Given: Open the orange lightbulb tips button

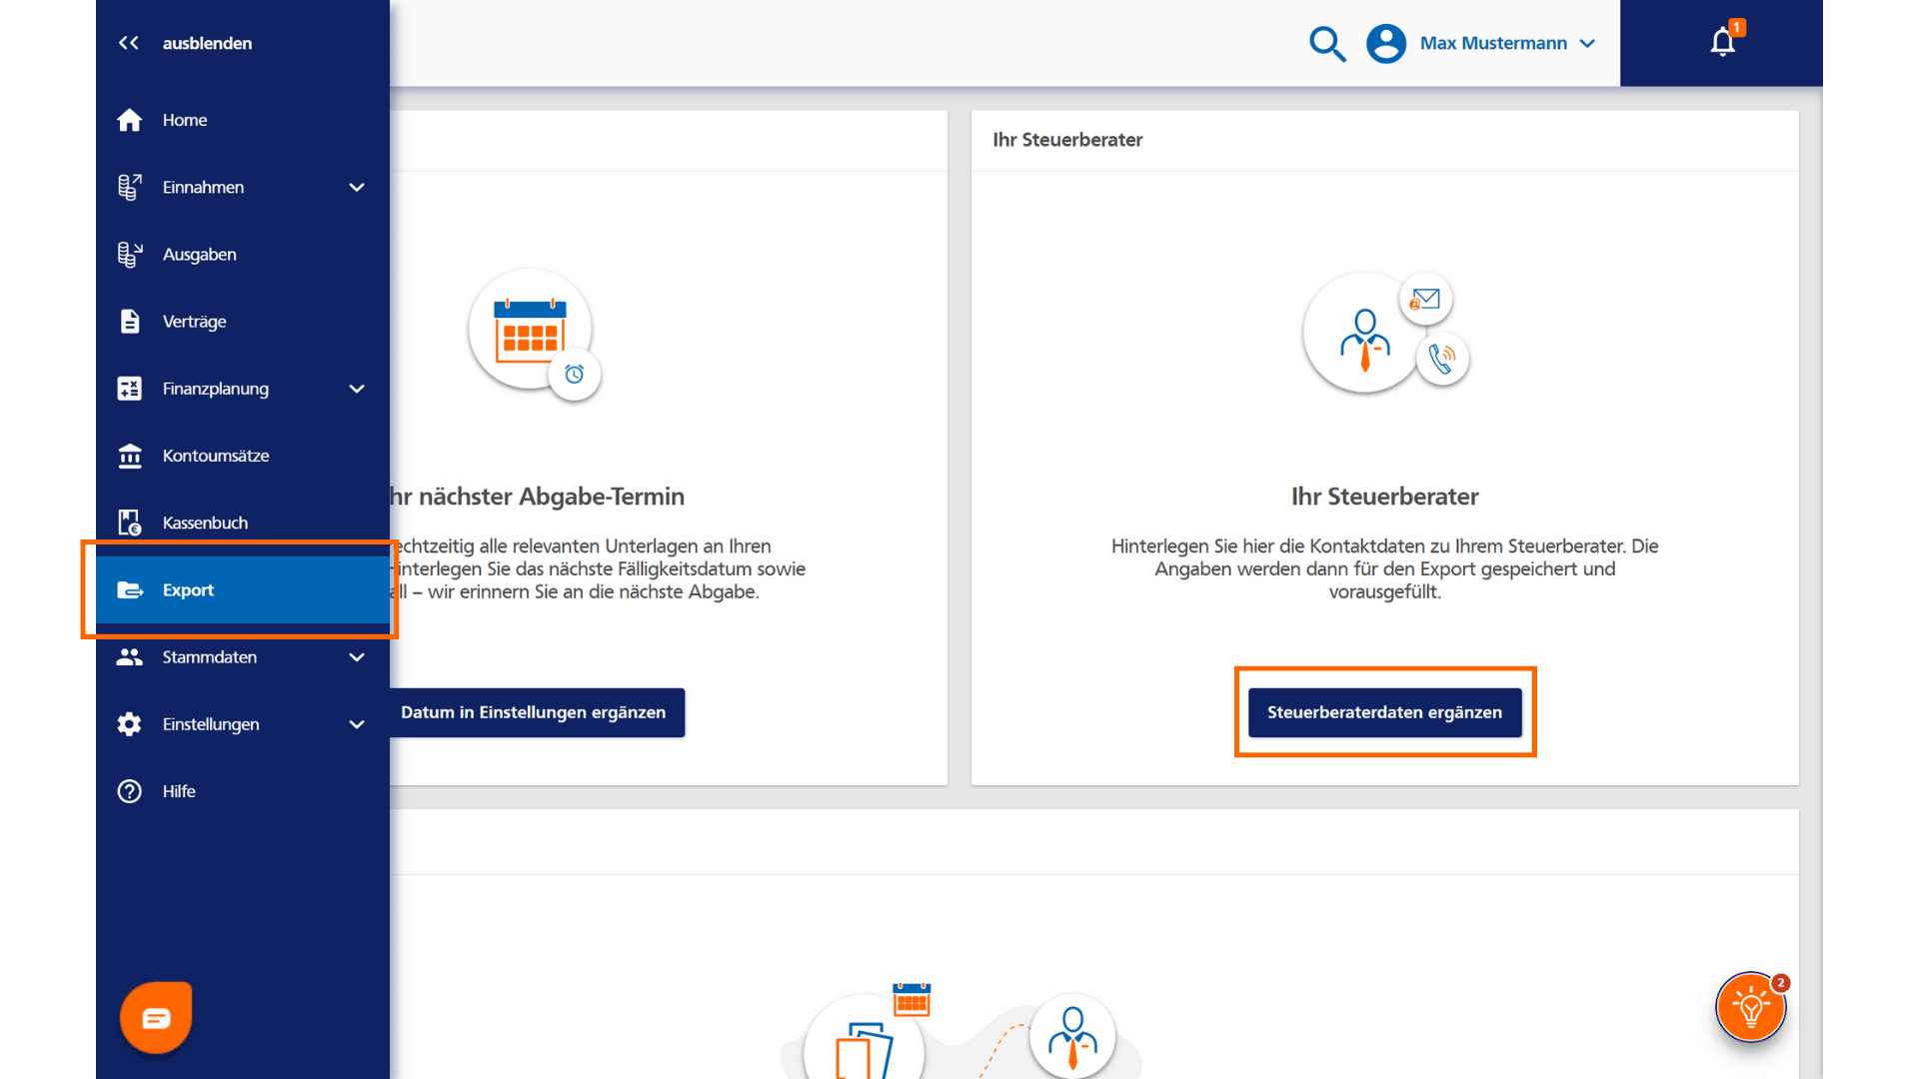Looking at the screenshot, I should tap(1751, 1007).
